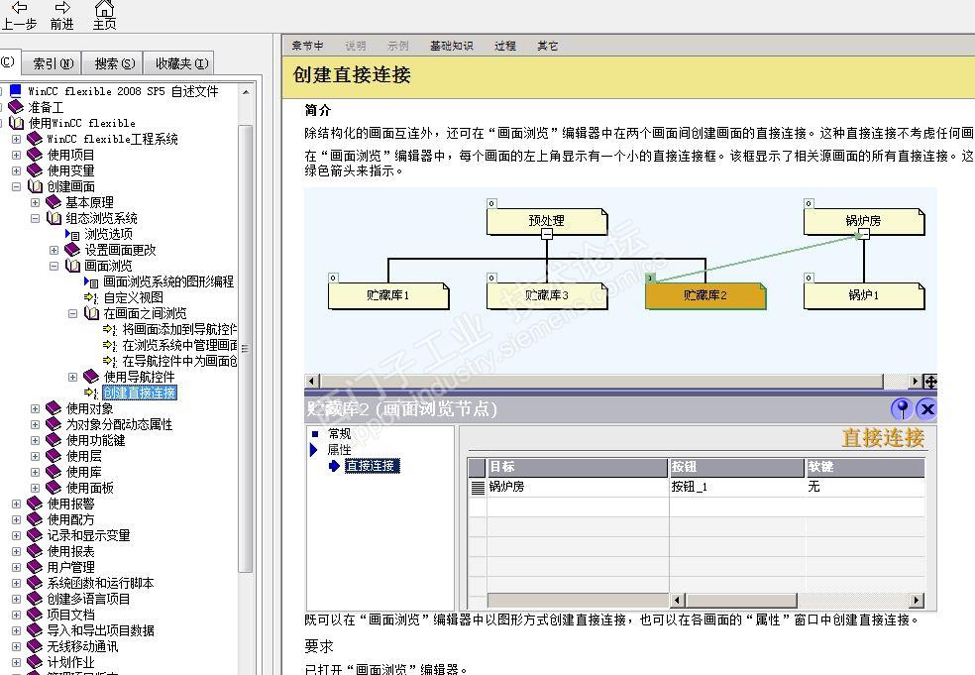
Task: Open the 其它 section link
Action: 547,46
